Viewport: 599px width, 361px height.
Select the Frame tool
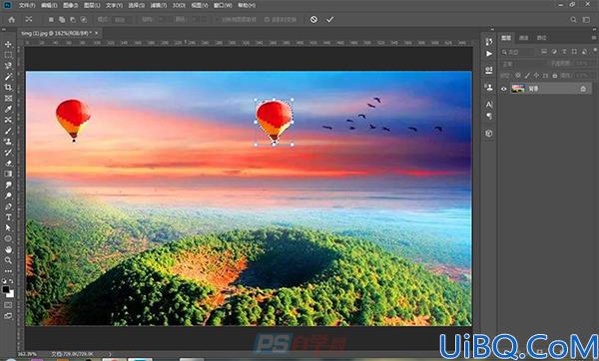(x=8, y=98)
